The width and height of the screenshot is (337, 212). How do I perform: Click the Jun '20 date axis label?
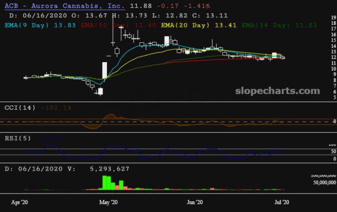[195, 201]
